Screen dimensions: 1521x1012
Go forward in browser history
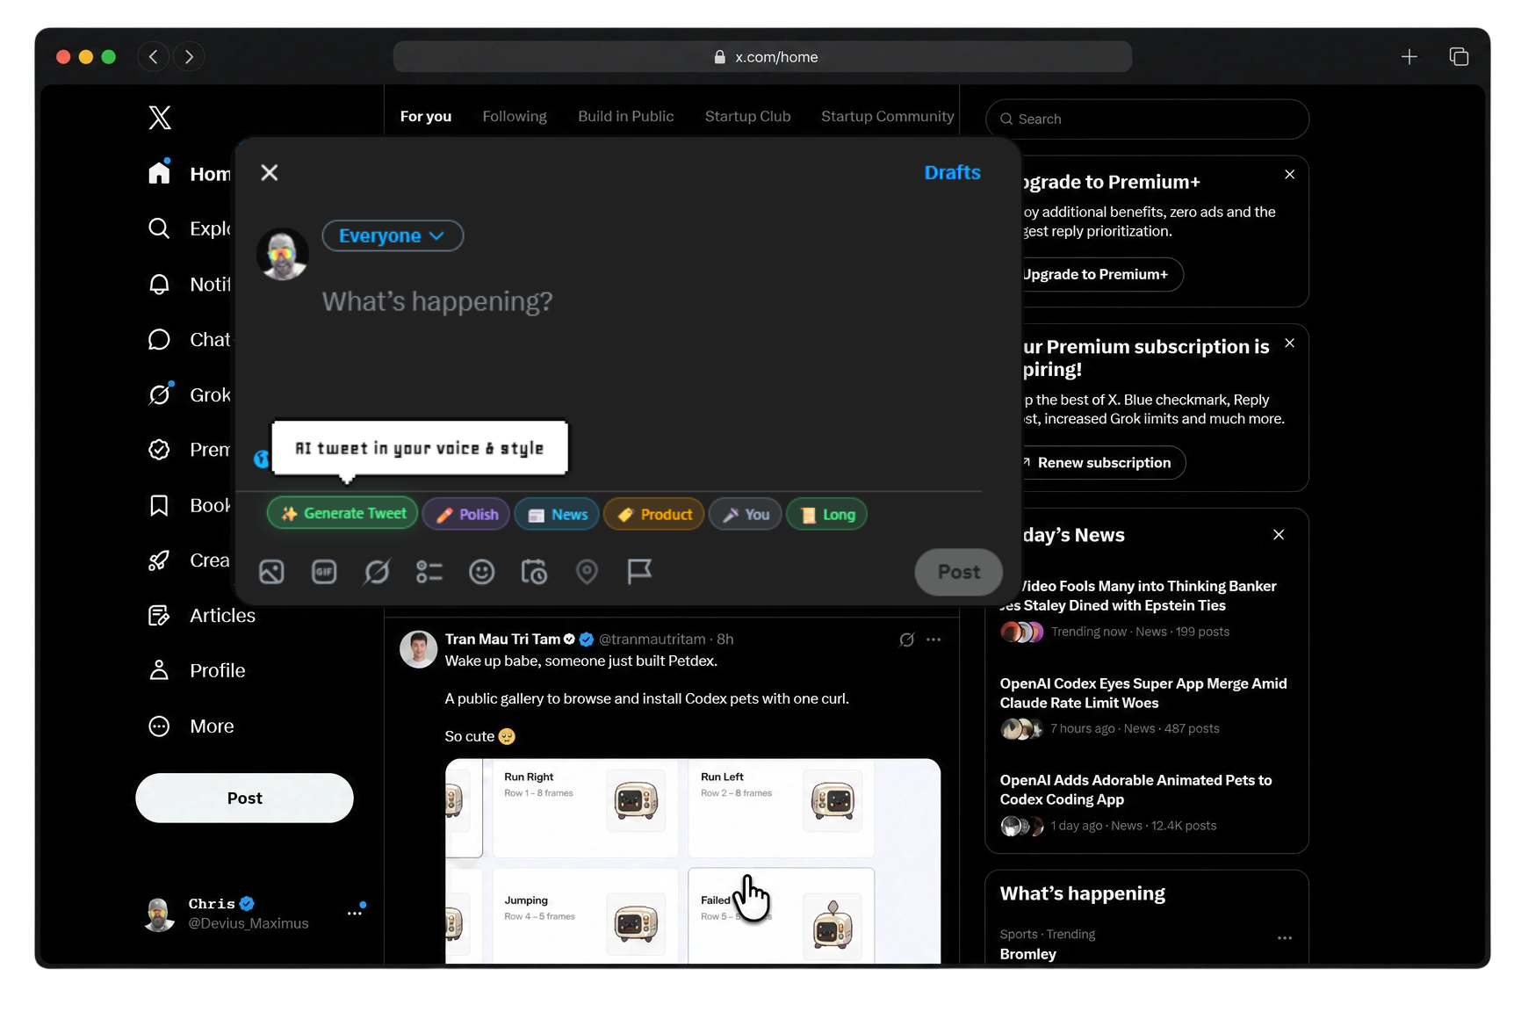[x=189, y=56]
